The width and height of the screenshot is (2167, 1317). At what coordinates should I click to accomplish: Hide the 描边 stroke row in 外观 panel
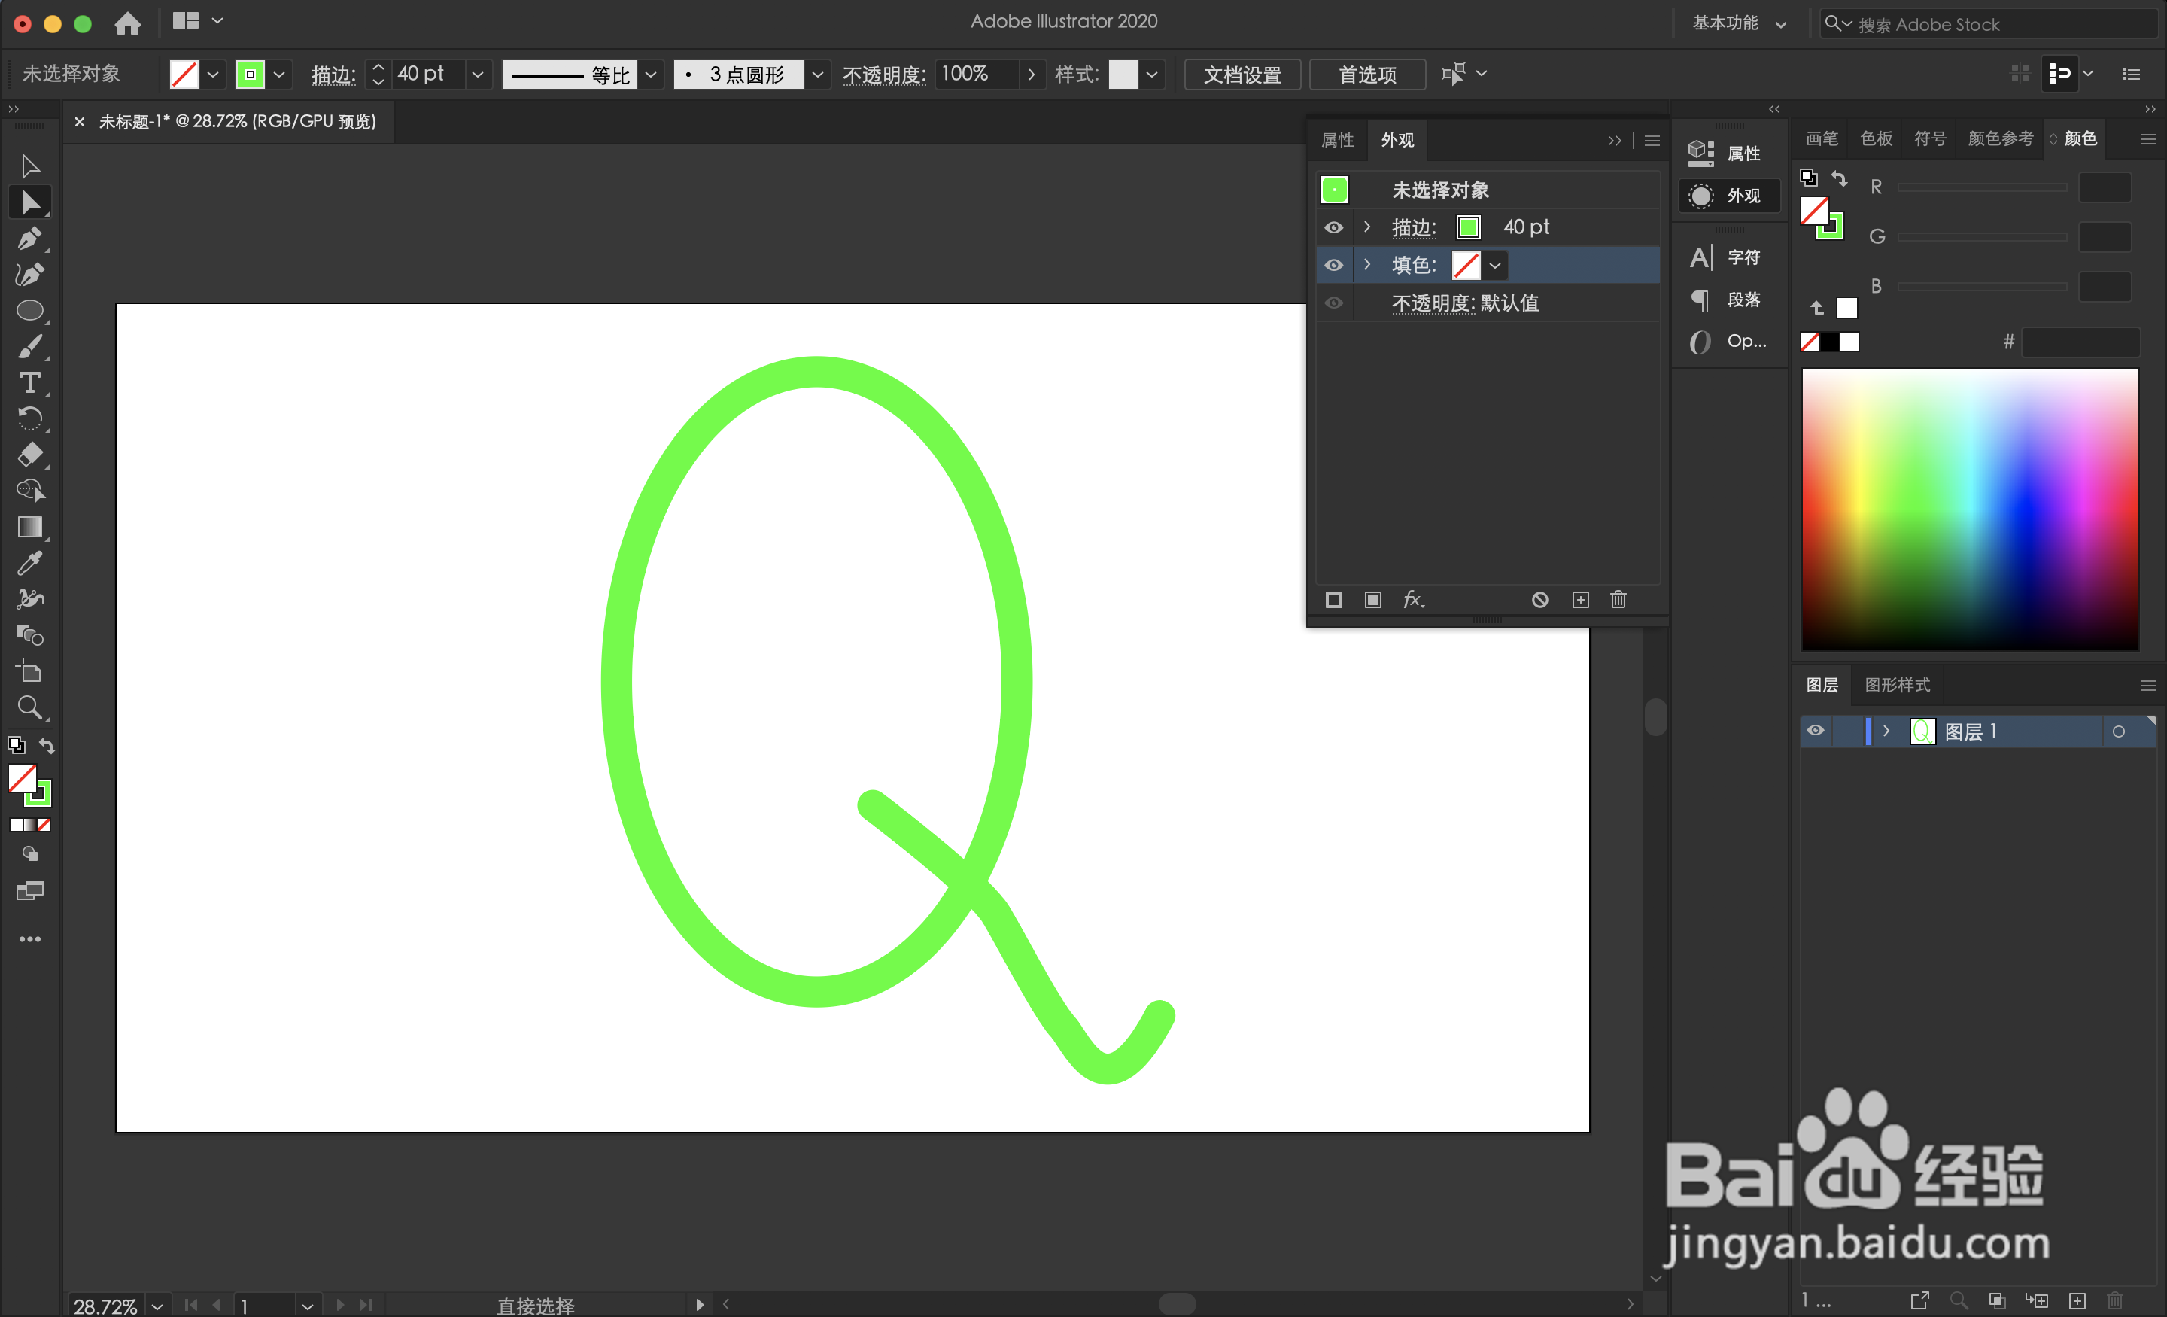point(1334,227)
